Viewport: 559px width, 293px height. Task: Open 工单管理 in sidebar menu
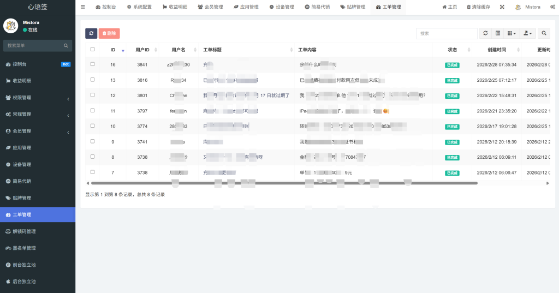(x=38, y=214)
